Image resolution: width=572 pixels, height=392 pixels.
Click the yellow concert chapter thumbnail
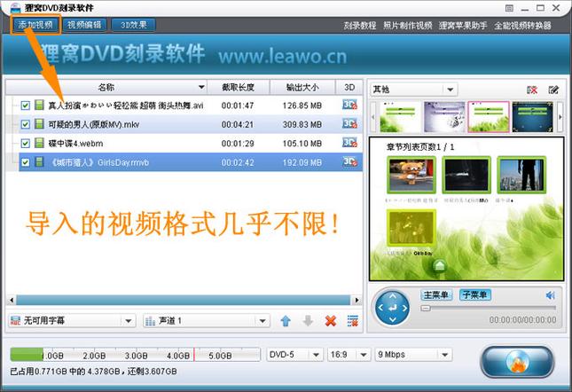click(x=411, y=228)
